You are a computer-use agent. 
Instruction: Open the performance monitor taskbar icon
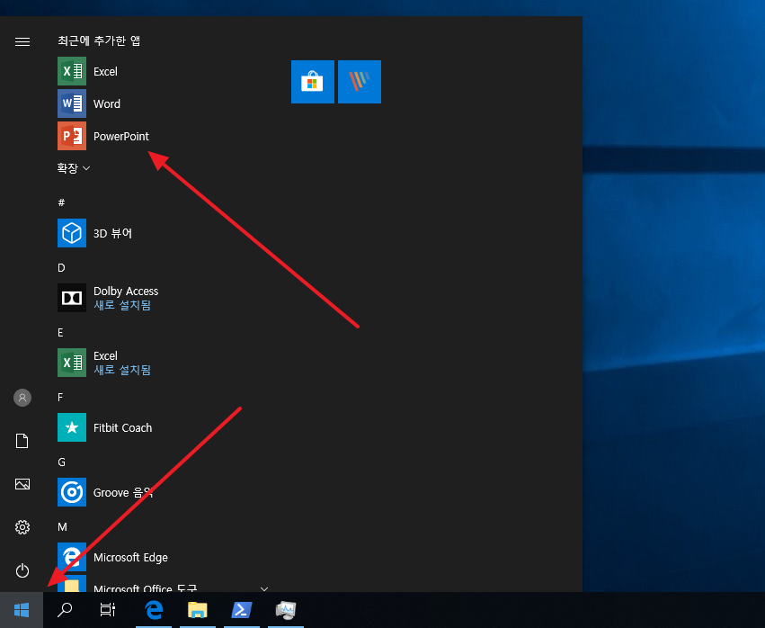pos(286,610)
